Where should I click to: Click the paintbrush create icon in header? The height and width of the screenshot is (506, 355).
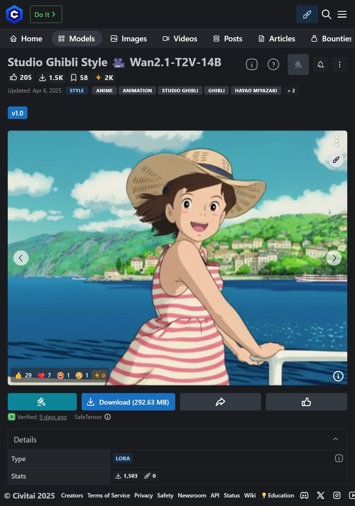(307, 14)
